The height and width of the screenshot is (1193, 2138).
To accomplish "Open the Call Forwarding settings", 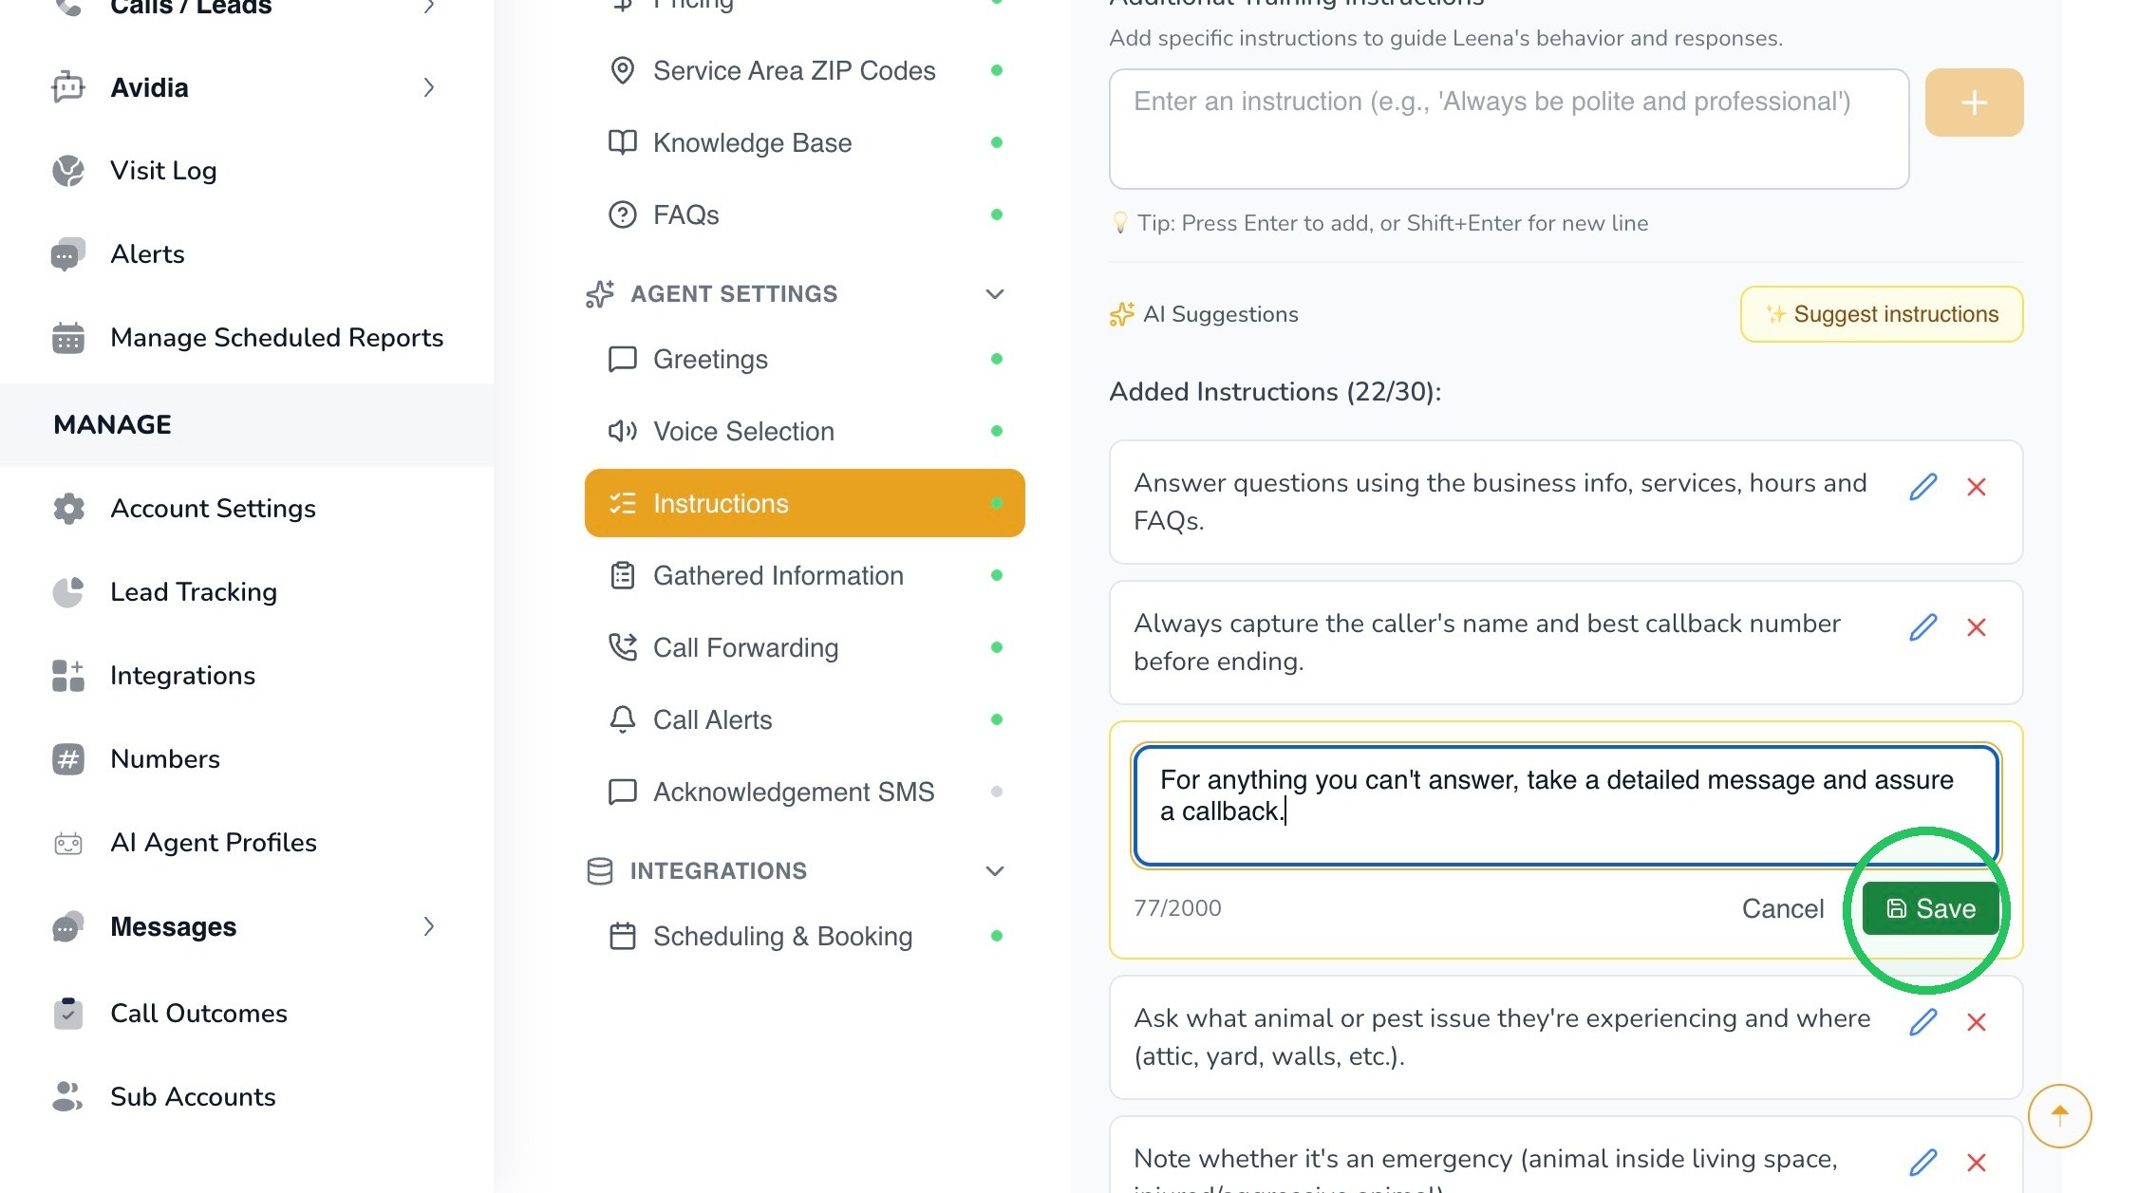I will pos(804,647).
